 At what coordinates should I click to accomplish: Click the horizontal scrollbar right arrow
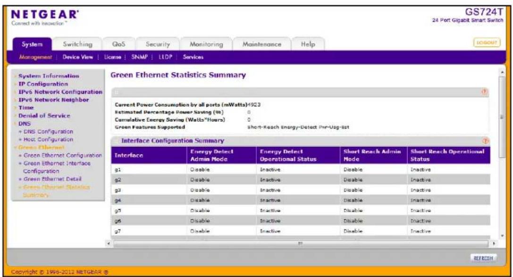[494, 243]
